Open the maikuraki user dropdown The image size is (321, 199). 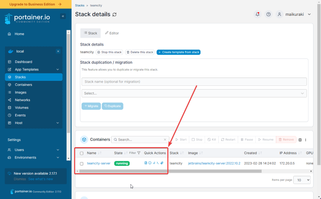pos(298,15)
